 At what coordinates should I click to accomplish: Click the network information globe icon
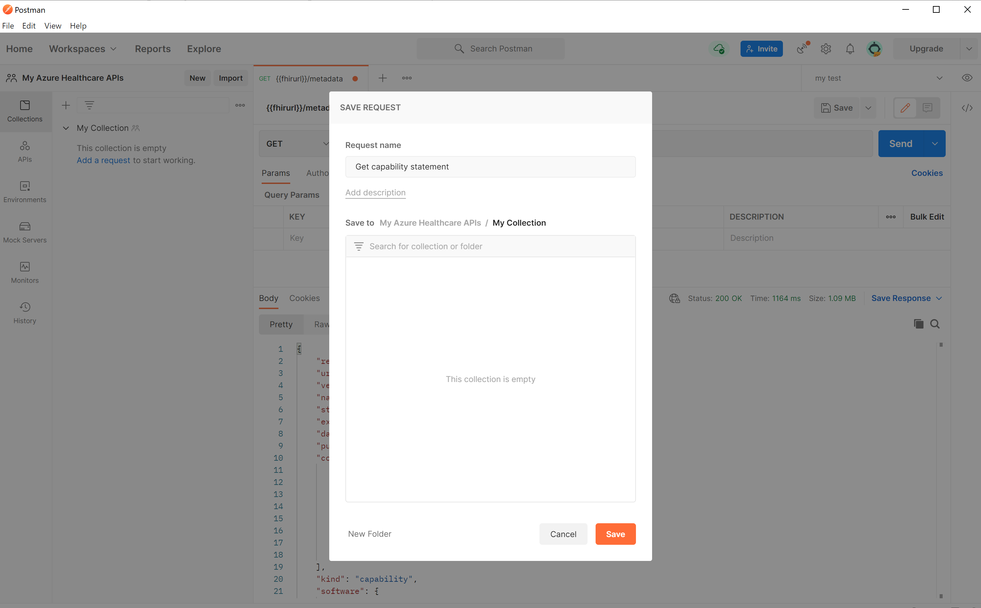pos(674,298)
